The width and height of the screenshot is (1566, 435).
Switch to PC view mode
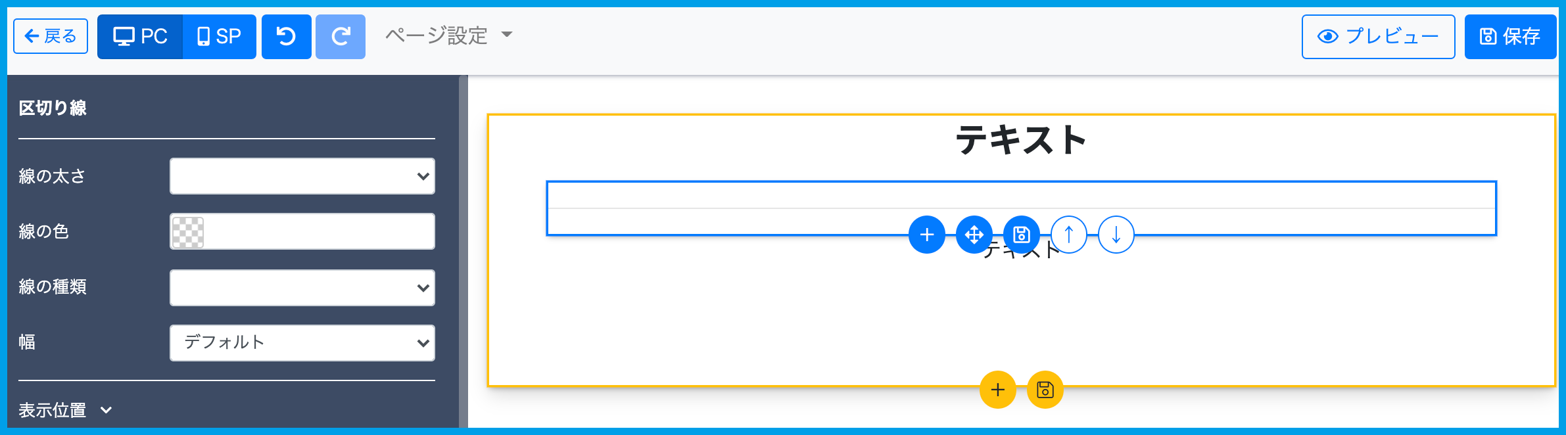[140, 36]
